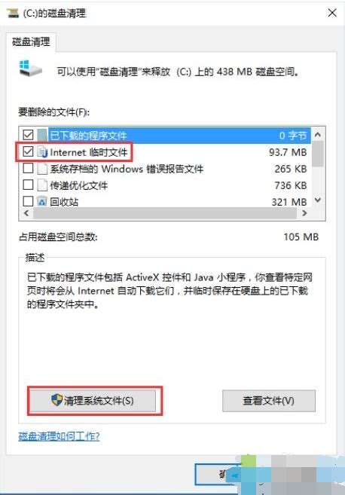This screenshot has height=495, width=345.
Task: Uncheck Internet 临时文件 checkbox
Action: (x=28, y=152)
